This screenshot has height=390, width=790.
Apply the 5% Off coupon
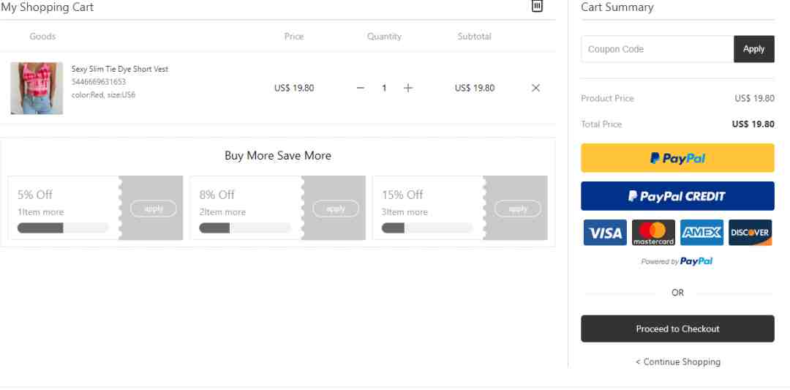153,209
